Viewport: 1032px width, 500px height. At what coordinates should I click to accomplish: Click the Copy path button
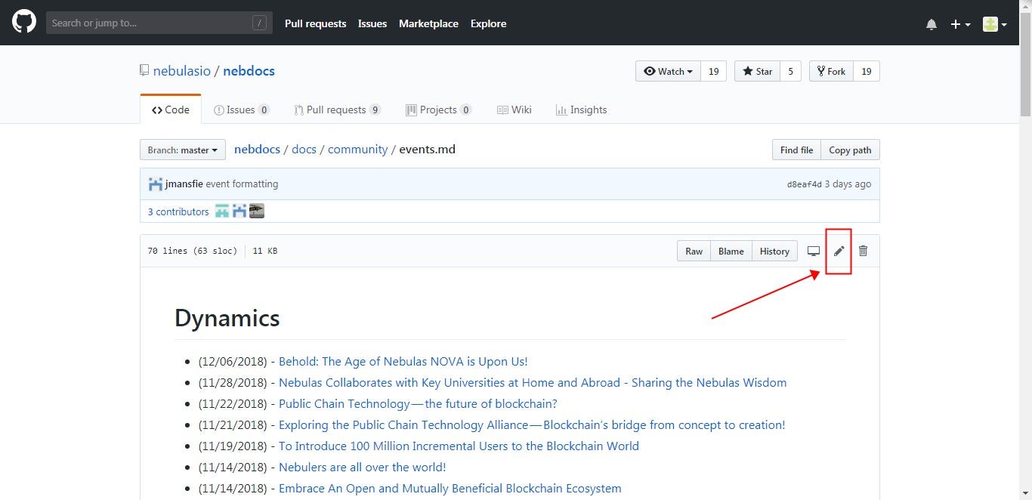[850, 150]
